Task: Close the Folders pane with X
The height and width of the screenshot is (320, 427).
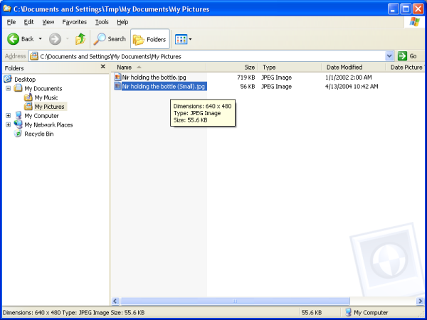Action: (x=102, y=67)
